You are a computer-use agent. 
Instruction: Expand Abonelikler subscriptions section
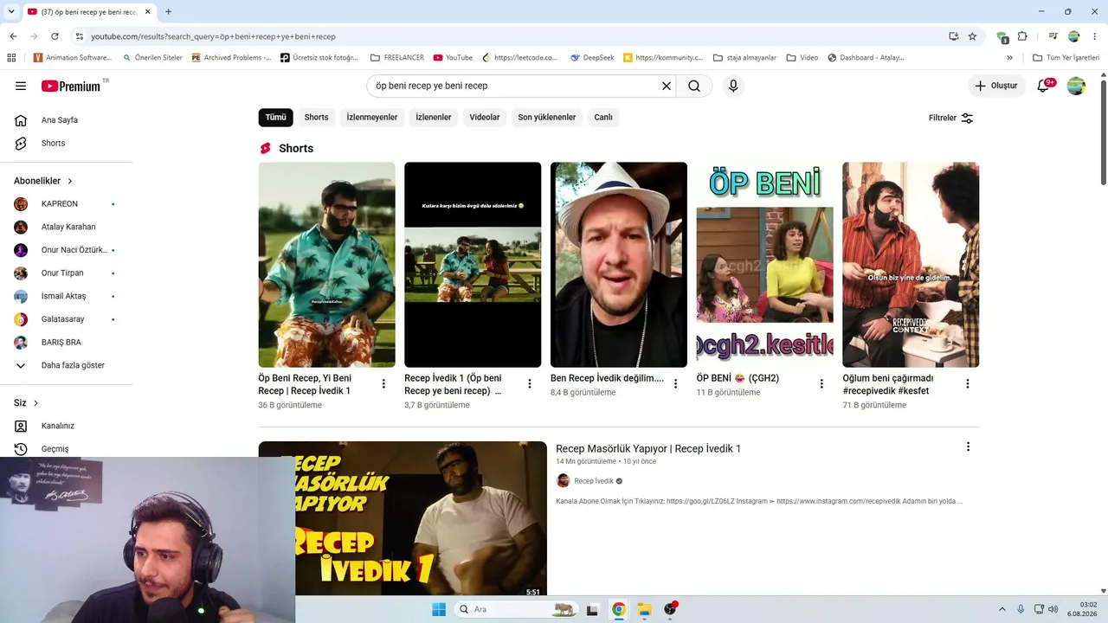43,181
